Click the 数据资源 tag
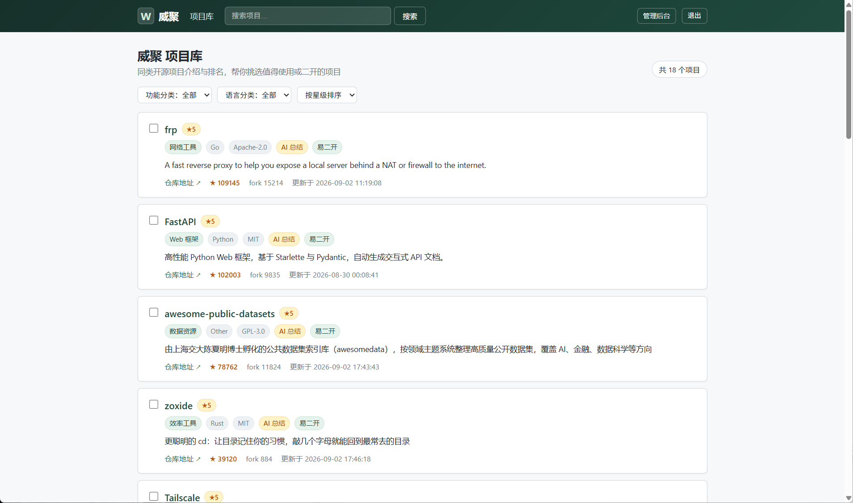The width and height of the screenshot is (853, 503). pos(183,331)
